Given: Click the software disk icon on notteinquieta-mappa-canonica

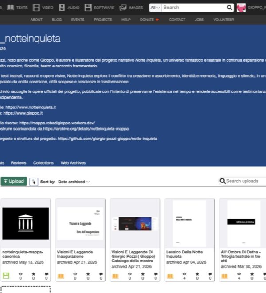Looking at the screenshot, I should (x=6, y=276).
